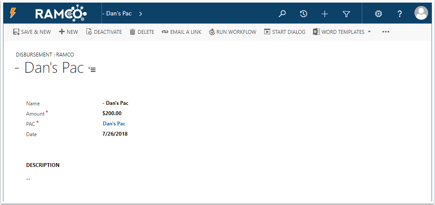This screenshot has width=435, height=205.
Task: Open the settings gear icon
Action: click(378, 14)
